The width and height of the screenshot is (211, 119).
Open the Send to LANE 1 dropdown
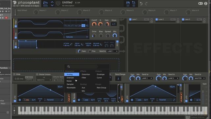[112, 51]
